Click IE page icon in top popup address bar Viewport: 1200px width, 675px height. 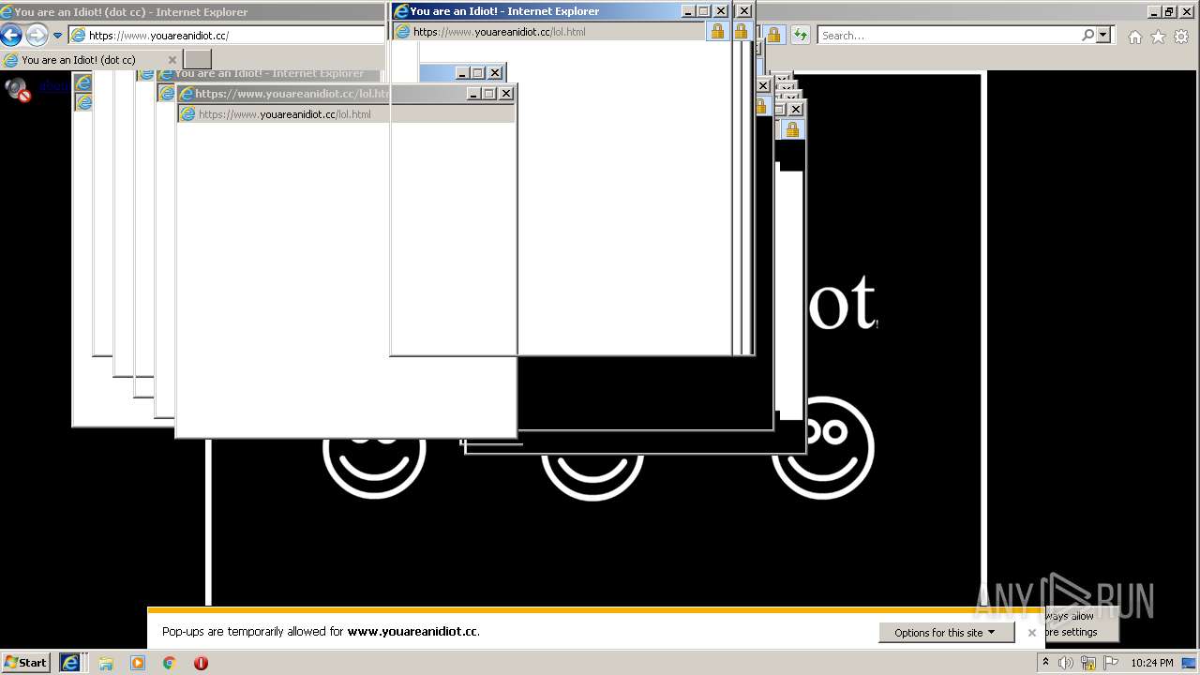coord(402,31)
